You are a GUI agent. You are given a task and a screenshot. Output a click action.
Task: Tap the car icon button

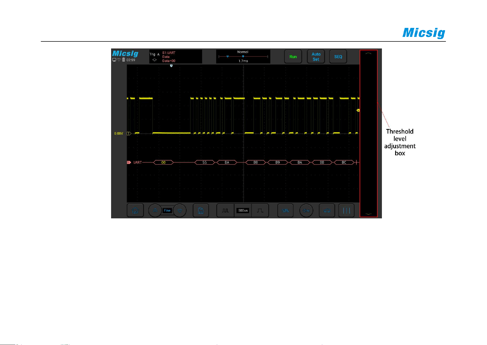(327, 211)
